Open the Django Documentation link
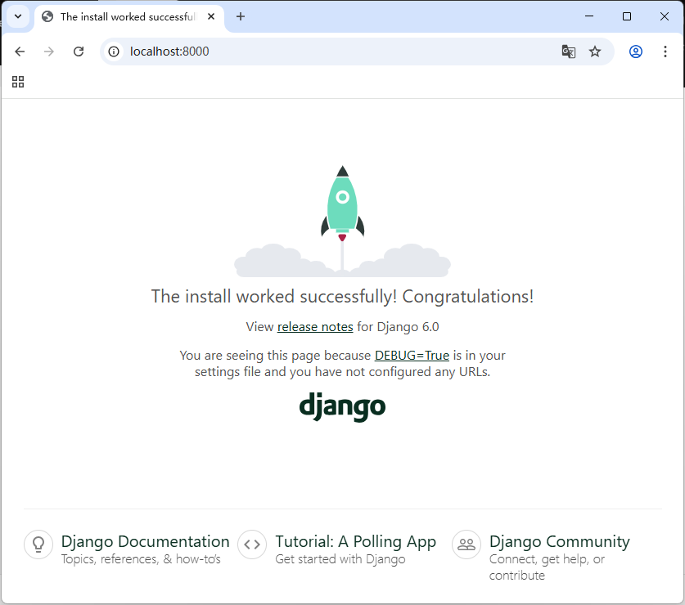Viewport: 685px width, 605px height. 145,541
